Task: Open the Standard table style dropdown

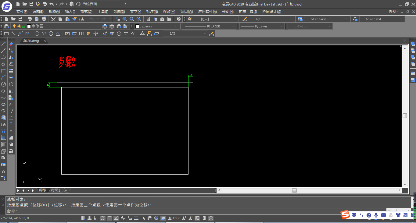Action: coord(326,19)
